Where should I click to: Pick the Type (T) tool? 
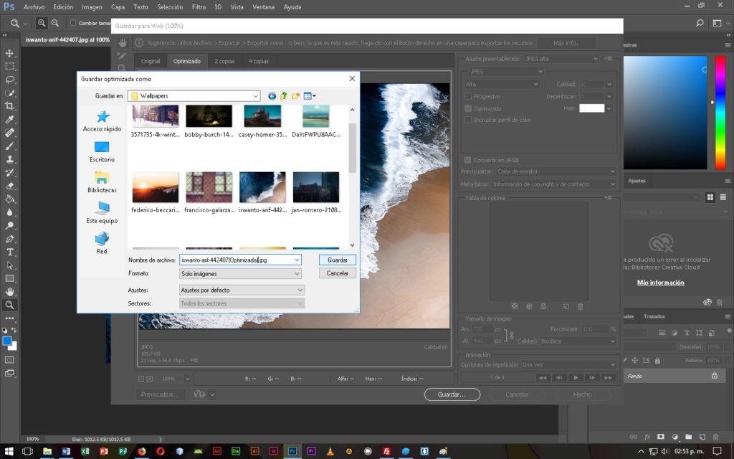point(10,252)
